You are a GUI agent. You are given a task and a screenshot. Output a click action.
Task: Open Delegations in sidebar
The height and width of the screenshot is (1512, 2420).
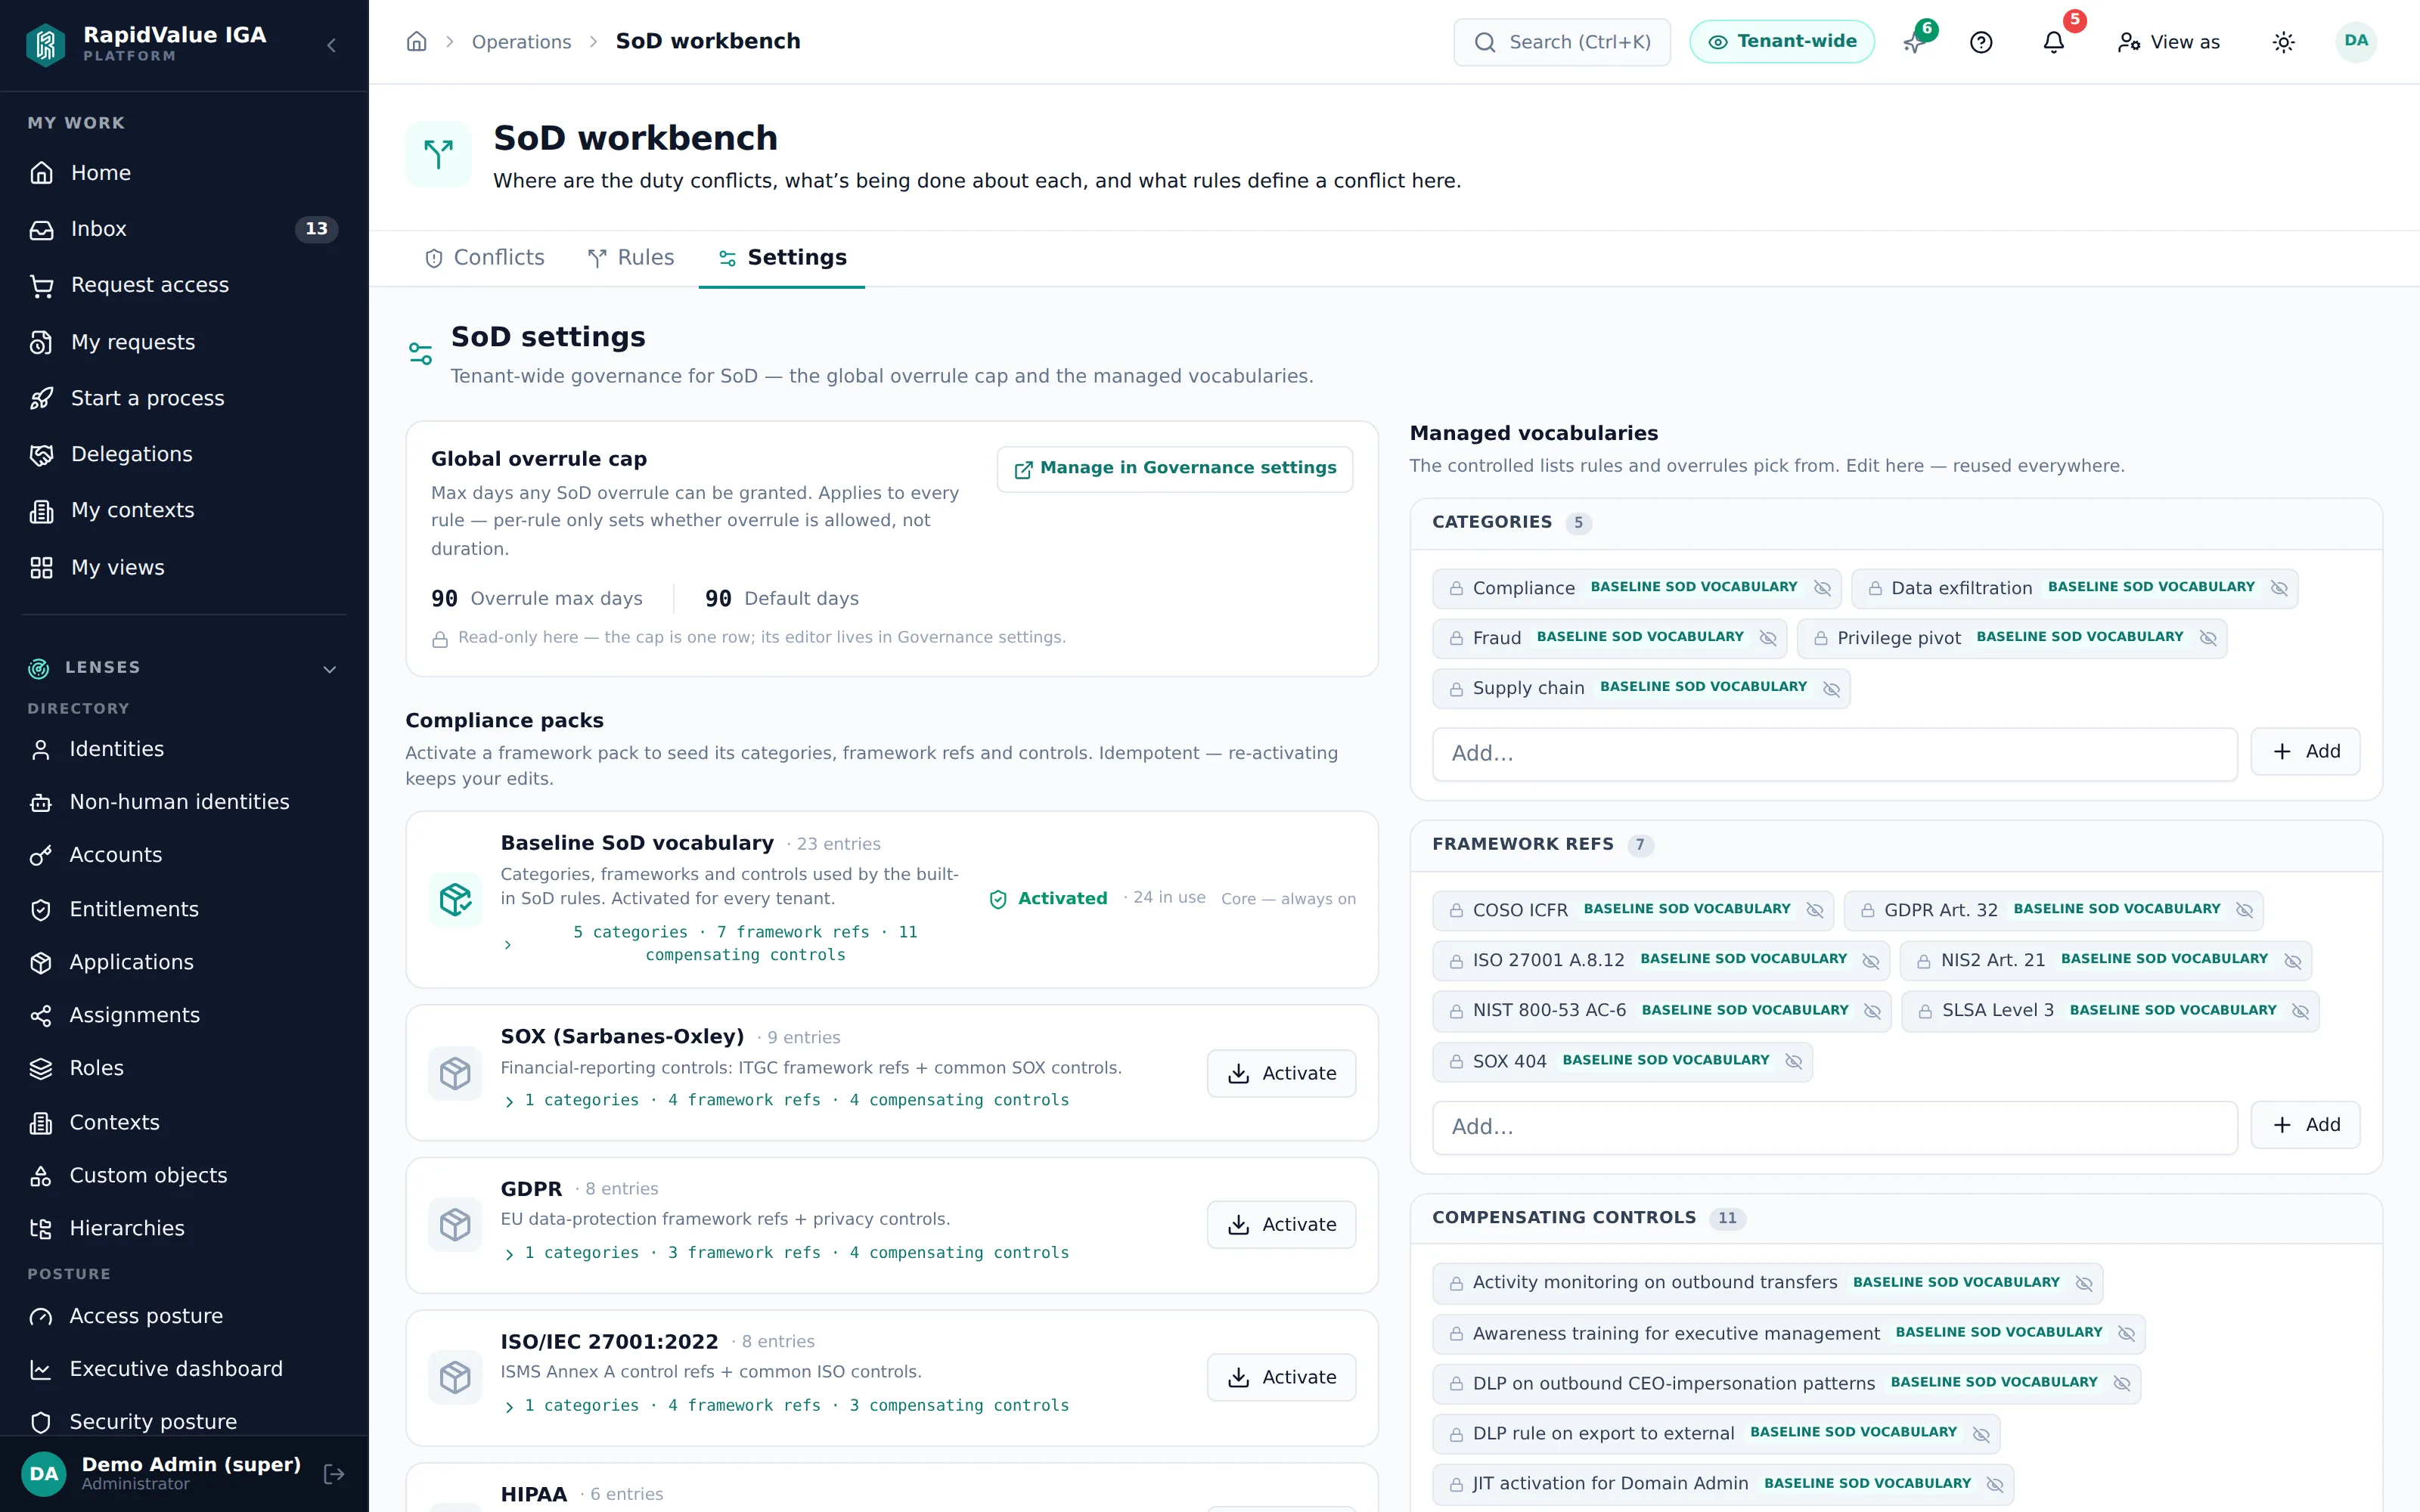184,454
